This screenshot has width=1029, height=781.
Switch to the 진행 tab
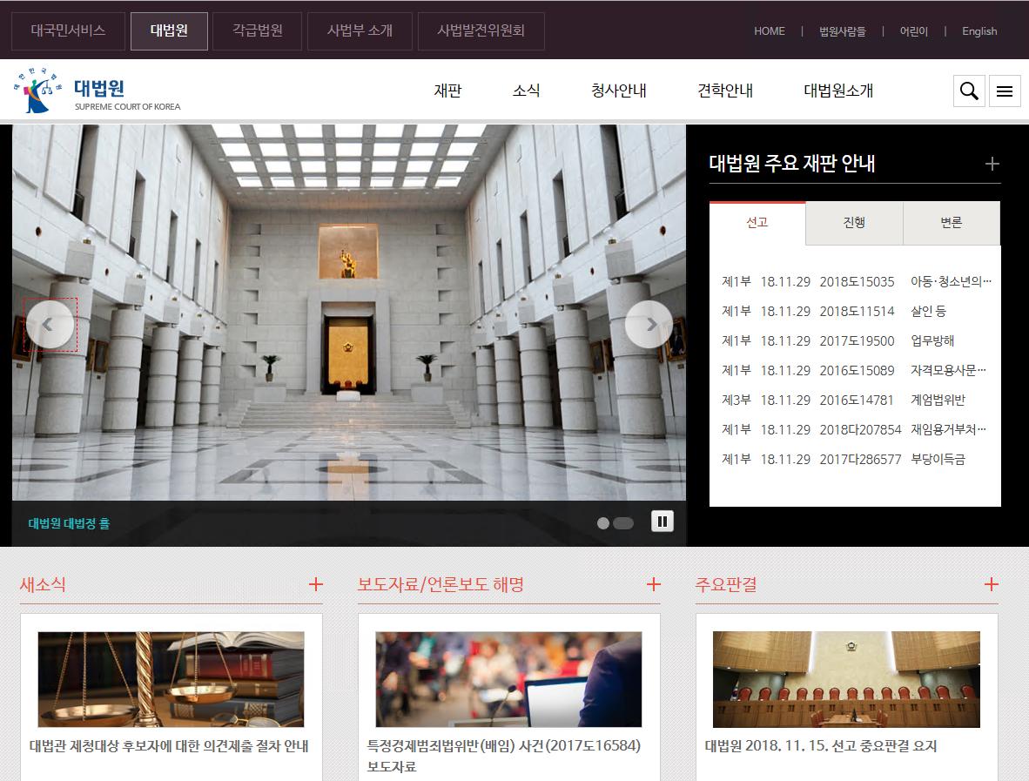pos(854,223)
